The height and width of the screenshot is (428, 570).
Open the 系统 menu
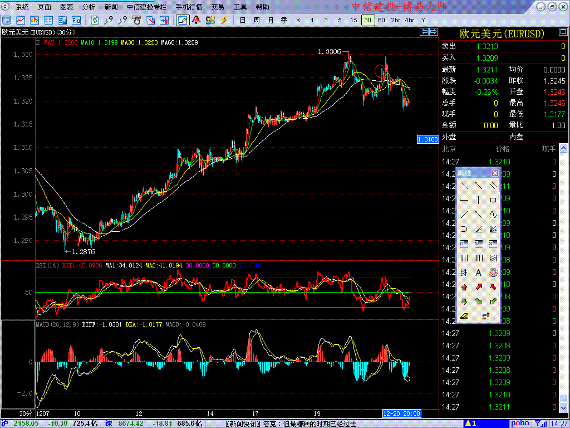(x=22, y=7)
